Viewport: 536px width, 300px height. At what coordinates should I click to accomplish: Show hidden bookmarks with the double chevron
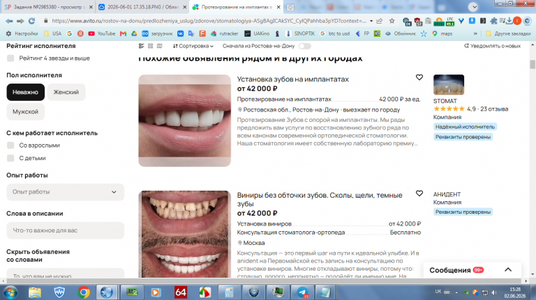(x=475, y=33)
